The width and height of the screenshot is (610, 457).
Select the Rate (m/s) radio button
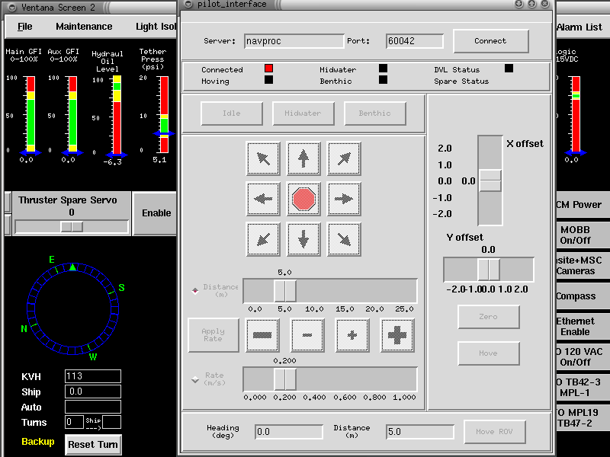(195, 379)
